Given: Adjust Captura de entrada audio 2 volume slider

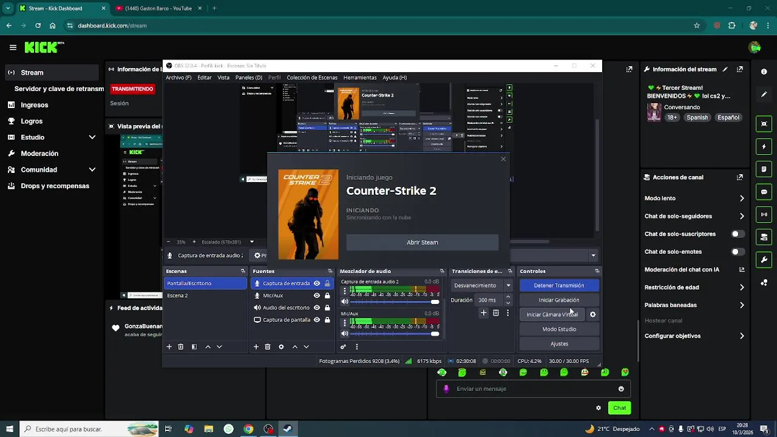Looking at the screenshot, I should click(395, 302).
